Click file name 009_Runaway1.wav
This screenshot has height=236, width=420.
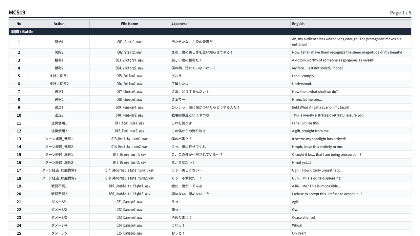tap(129, 108)
